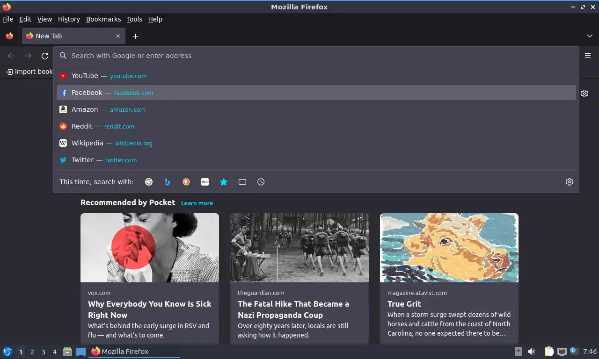The width and height of the screenshot is (599, 359).
Task: Search in Bookmarks with the star icon
Action: point(224,182)
